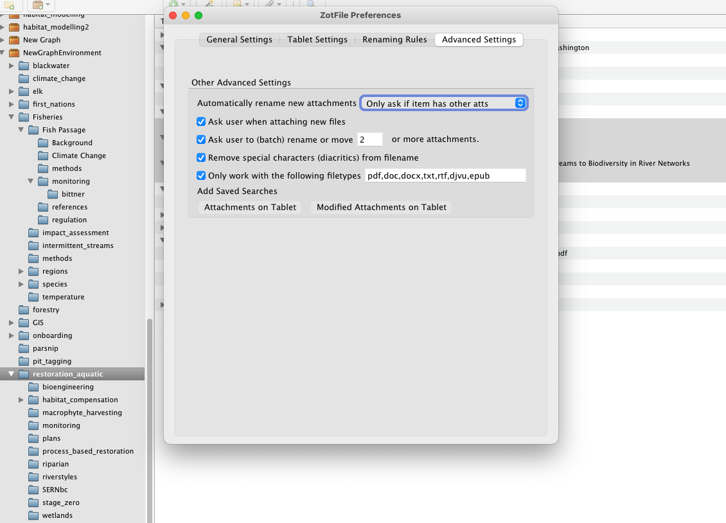Click the habitat_modelling2 library icon
The width and height of the screenshot is (726, 523).
coord(14,28)
